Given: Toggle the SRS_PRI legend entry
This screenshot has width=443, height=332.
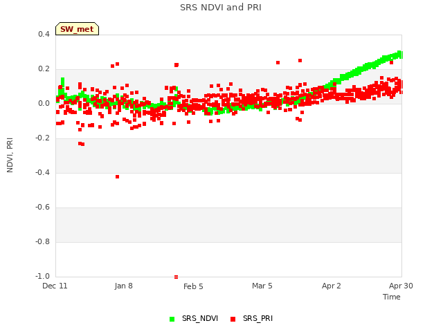Looking at the screenshot, I should 251,318.
